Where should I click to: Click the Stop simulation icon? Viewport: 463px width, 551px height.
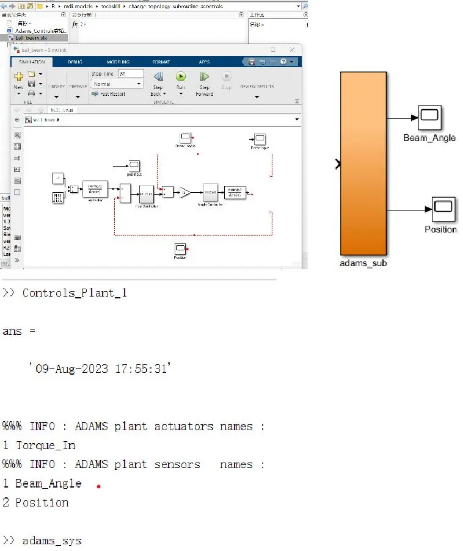(226, 76)
